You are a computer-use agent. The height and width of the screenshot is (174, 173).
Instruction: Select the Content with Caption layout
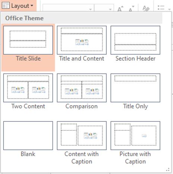[82, 136]
